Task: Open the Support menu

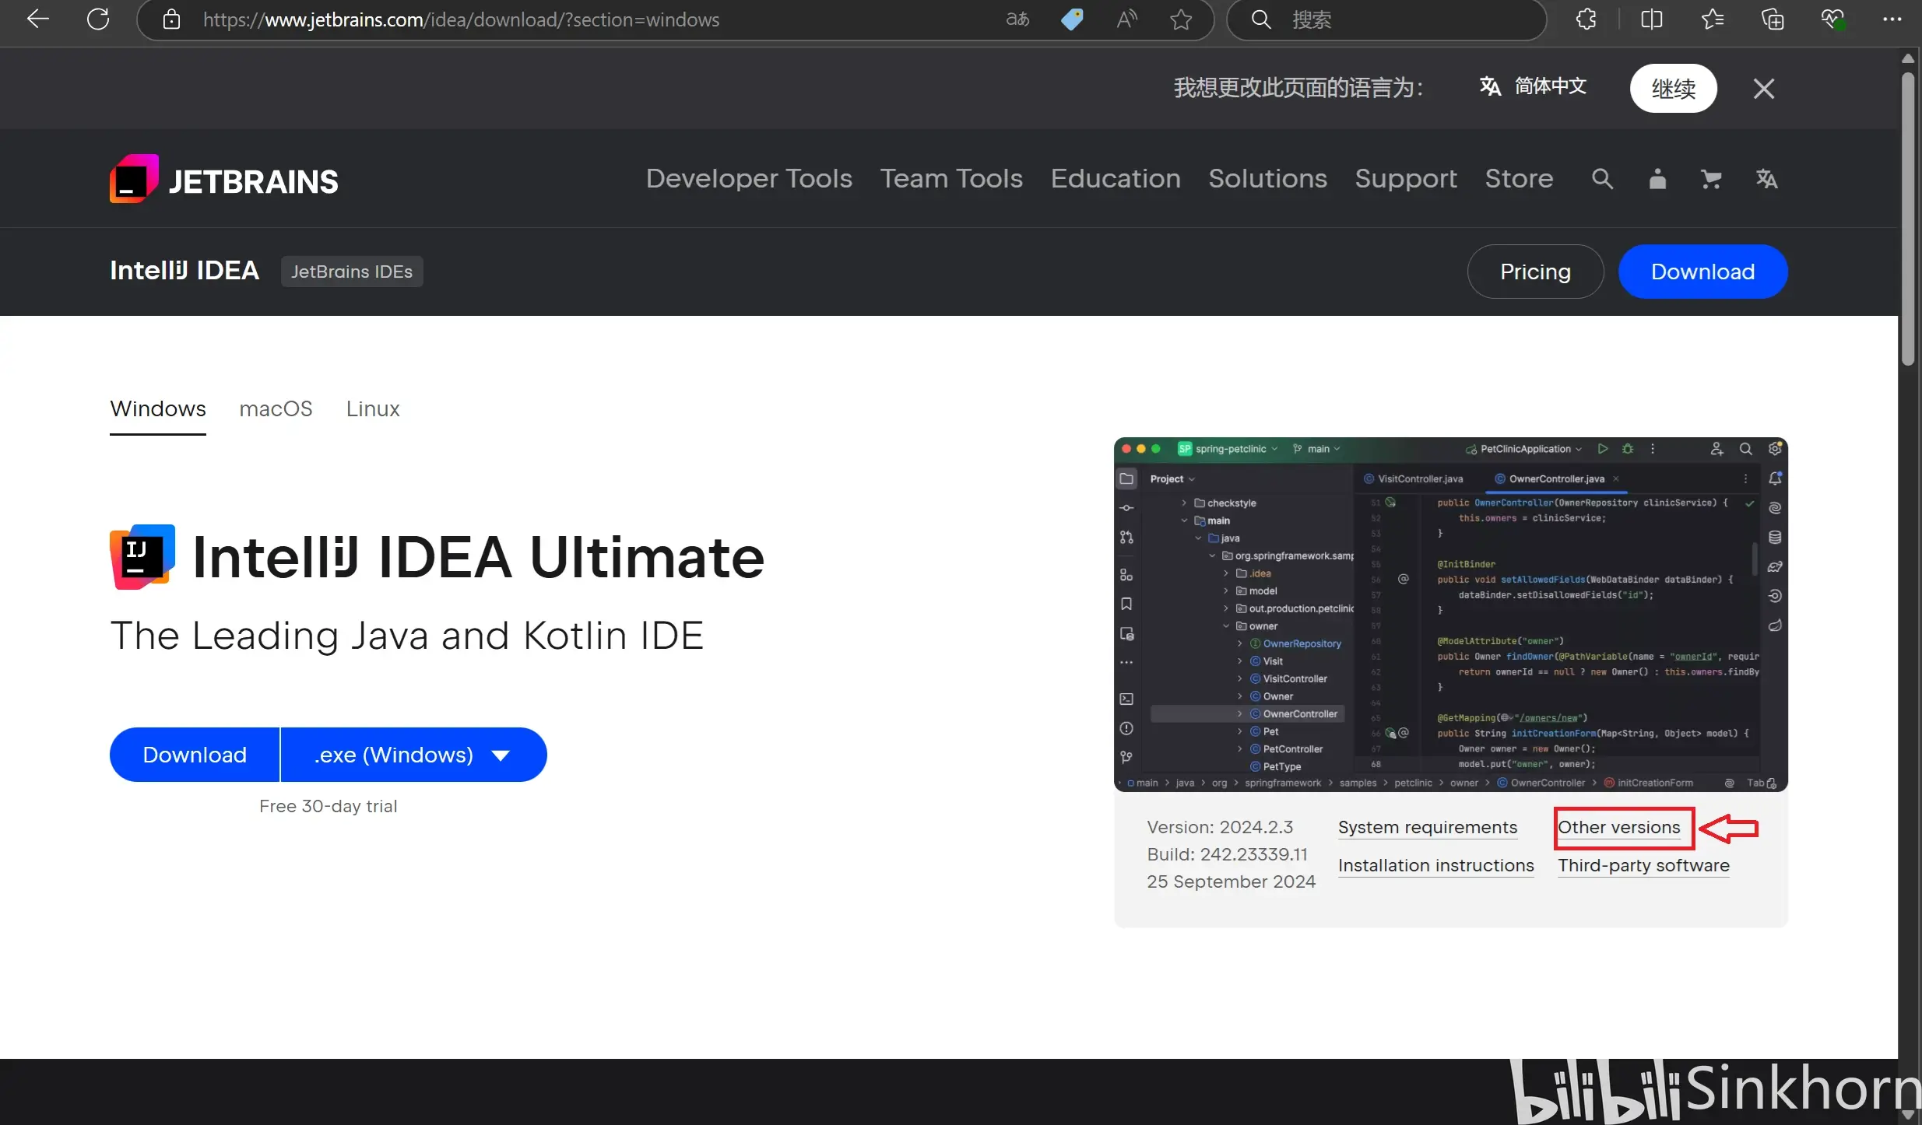Action: tap(1406, 179)
